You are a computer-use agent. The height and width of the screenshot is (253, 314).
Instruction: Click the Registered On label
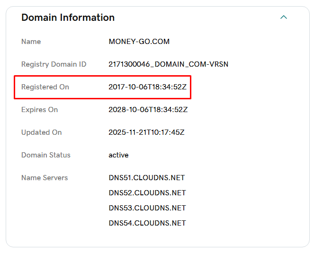click(x=45, y=87)
